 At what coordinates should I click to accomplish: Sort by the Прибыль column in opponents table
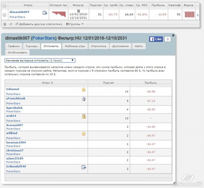point(151,83)
